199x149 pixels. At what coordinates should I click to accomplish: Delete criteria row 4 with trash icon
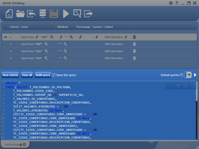pos(134,58)
